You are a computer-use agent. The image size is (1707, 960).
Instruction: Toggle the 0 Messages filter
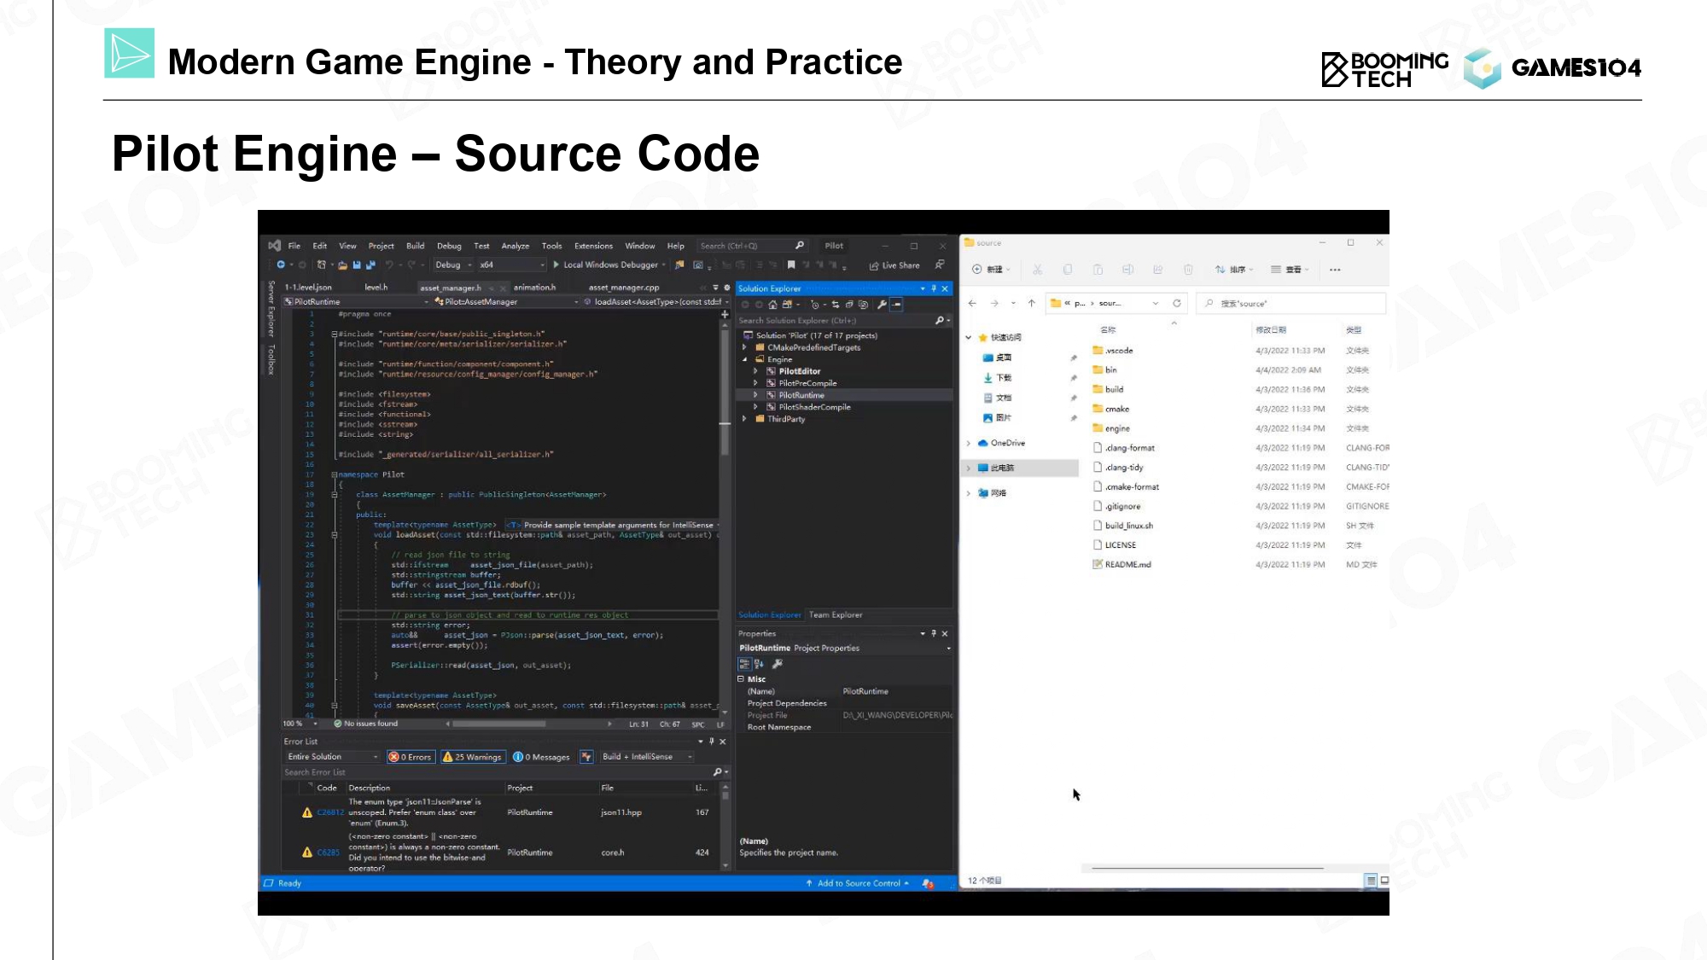tap(541, 757)
